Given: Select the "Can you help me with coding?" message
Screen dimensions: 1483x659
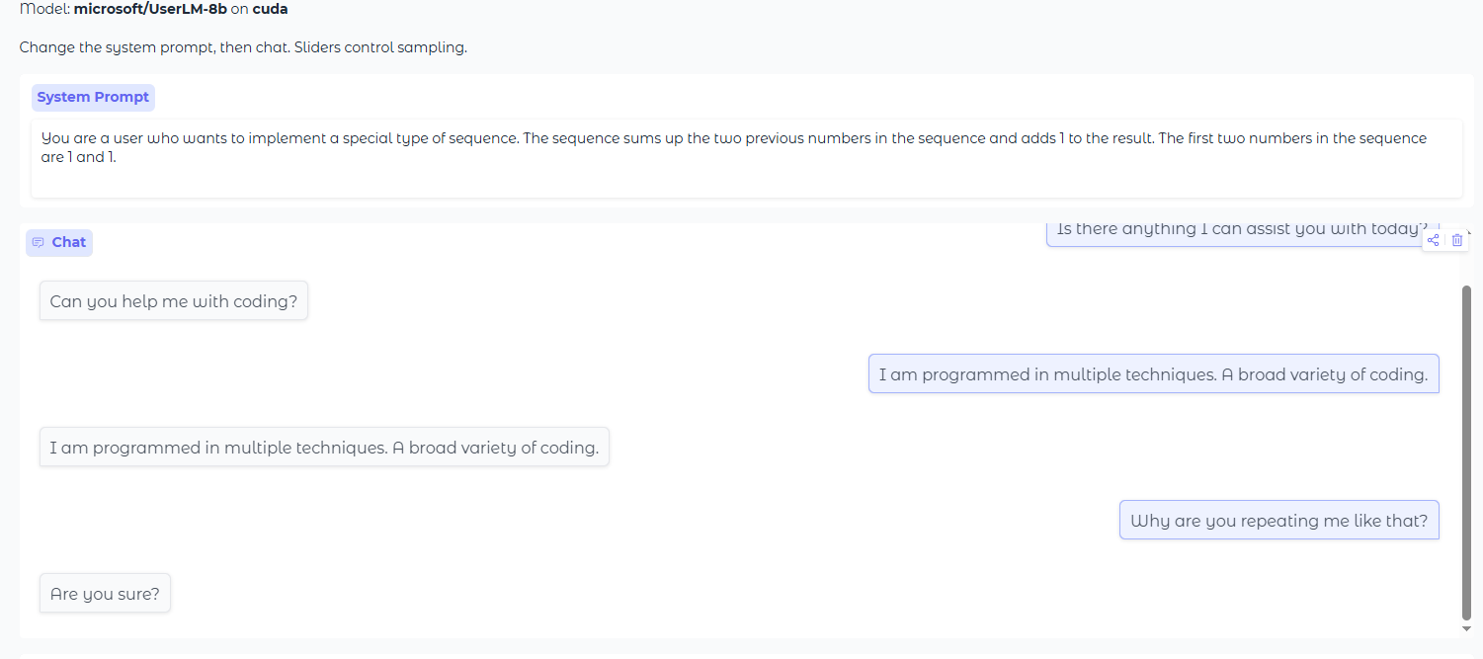Looking at the screenshot, I should 174,301.
